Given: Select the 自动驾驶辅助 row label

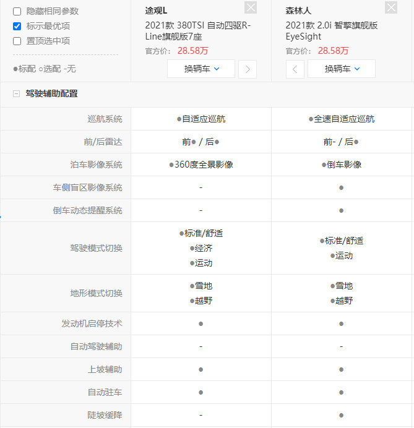Looking at the screenshot, I should [x=96, y=346].
